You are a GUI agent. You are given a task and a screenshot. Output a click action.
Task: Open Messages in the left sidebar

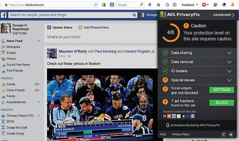(13, 47)
